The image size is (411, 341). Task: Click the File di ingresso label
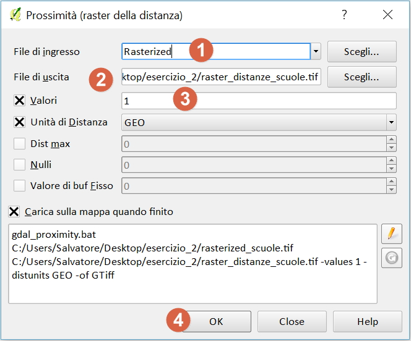pos(46,51)
